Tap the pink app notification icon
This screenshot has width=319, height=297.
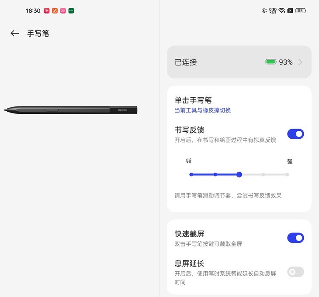point(63,10)
